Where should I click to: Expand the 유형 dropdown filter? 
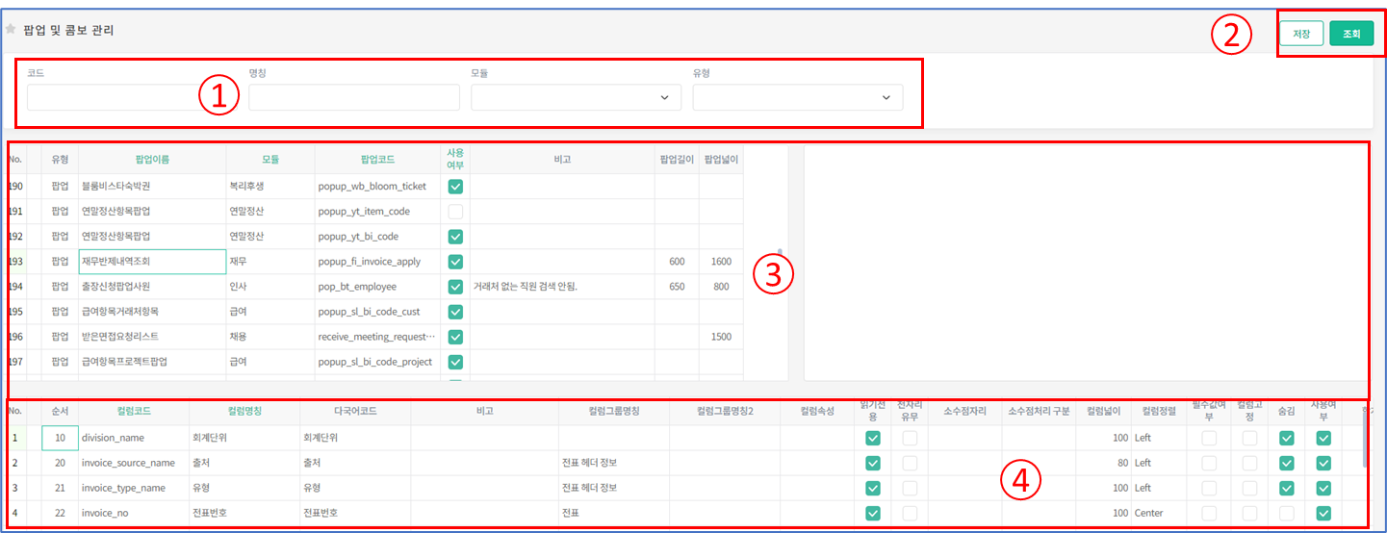click(x=797, y=97)
